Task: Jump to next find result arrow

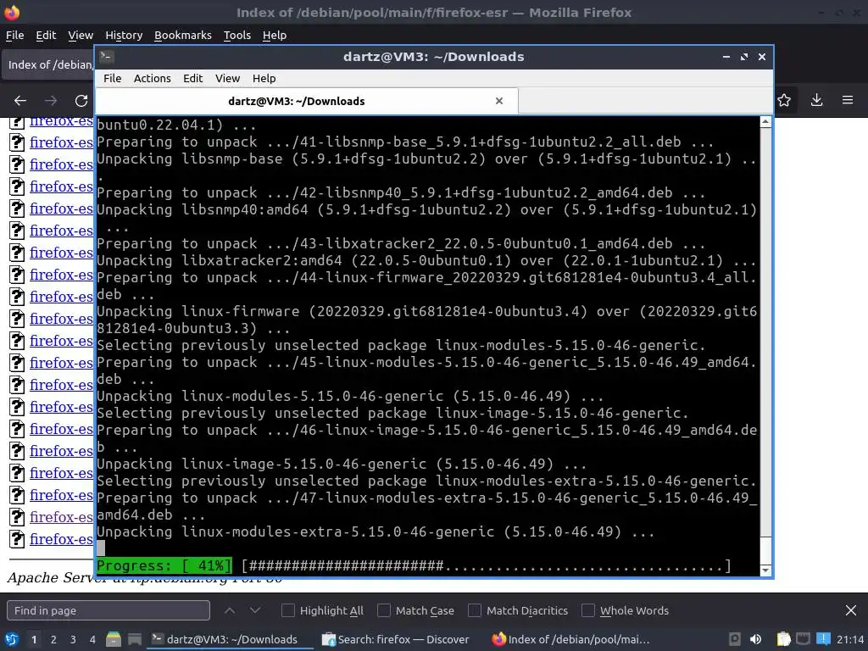Action: pos(255,610)
